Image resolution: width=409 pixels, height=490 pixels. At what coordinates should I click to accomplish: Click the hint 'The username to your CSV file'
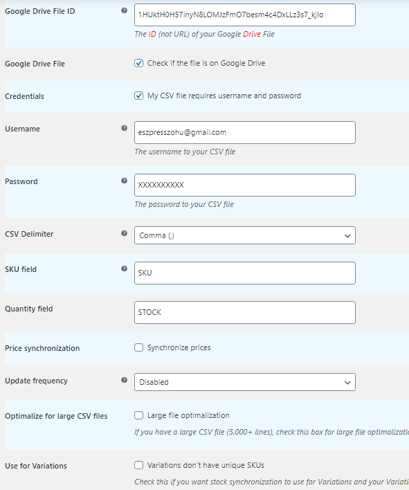point(185,152)
